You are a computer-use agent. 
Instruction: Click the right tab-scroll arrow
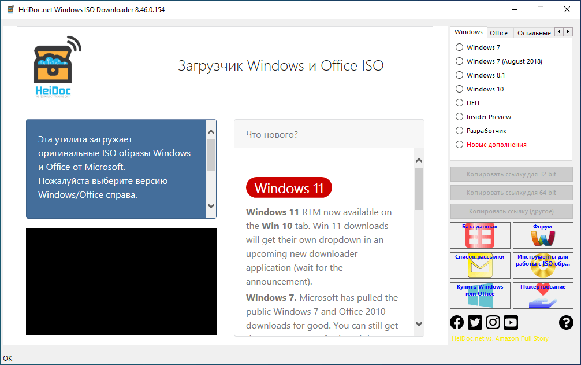click(568, 32)
